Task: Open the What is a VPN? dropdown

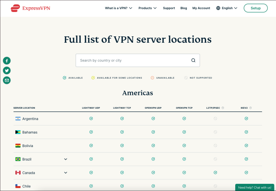Action: tap(118, 8)
